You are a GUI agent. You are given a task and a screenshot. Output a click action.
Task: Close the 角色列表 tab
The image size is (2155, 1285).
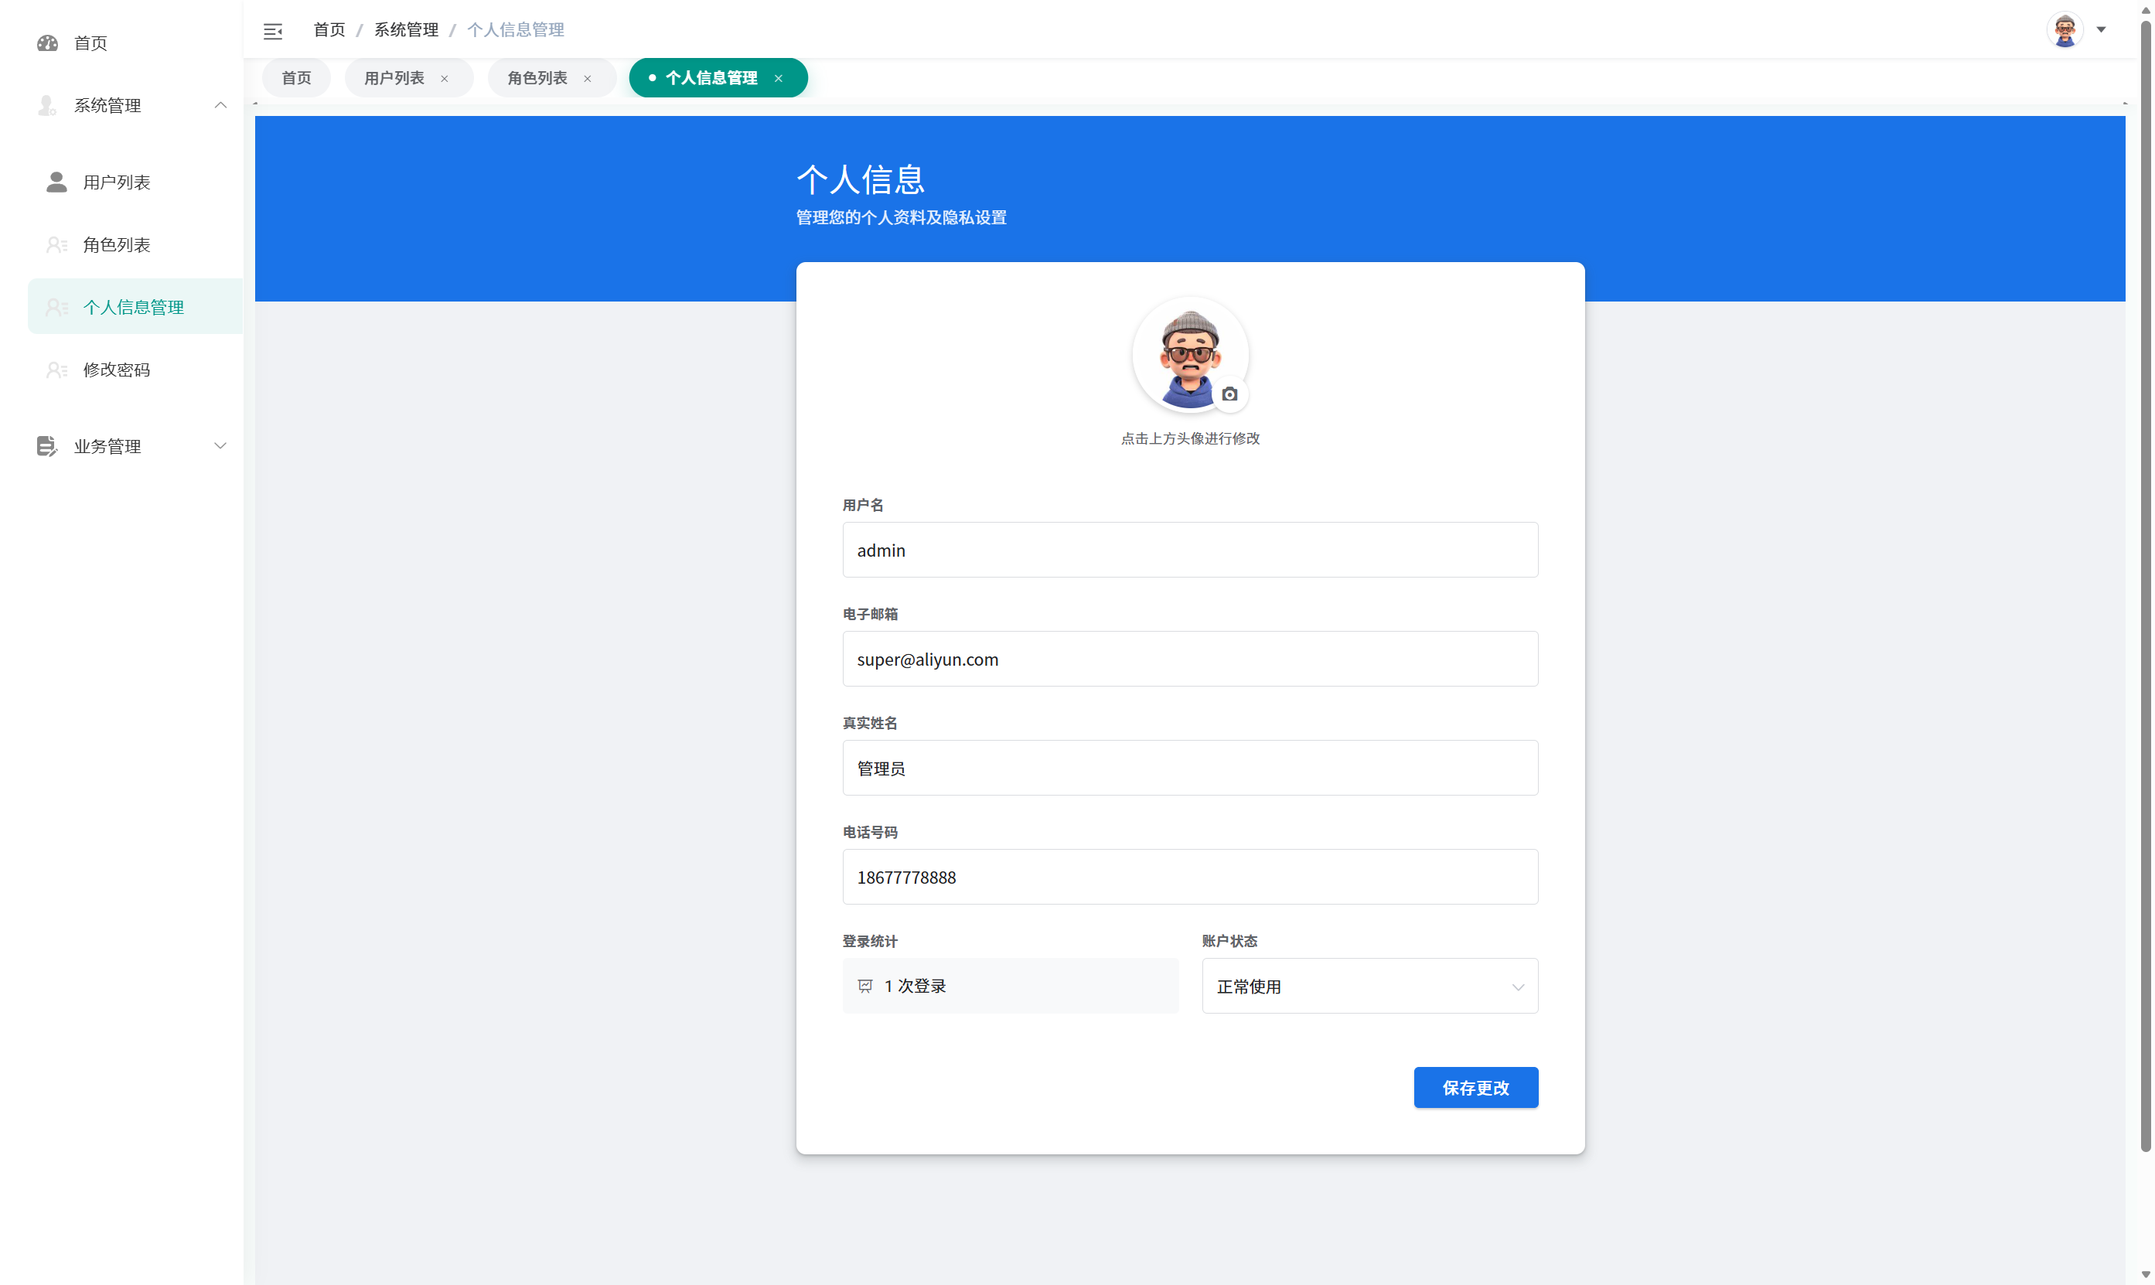587,78
